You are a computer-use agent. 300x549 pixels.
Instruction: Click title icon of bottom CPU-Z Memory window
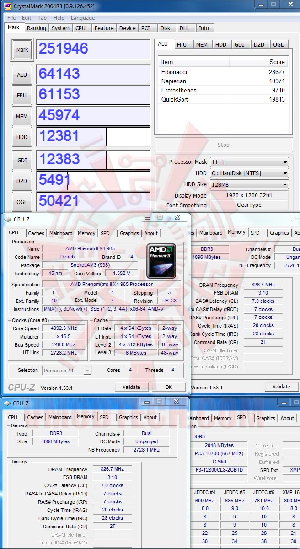point(7,404)
